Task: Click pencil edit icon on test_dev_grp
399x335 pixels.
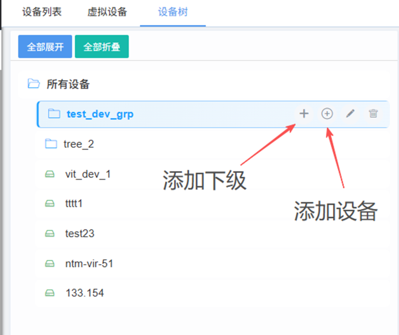Action: click(x=350, y=114)
